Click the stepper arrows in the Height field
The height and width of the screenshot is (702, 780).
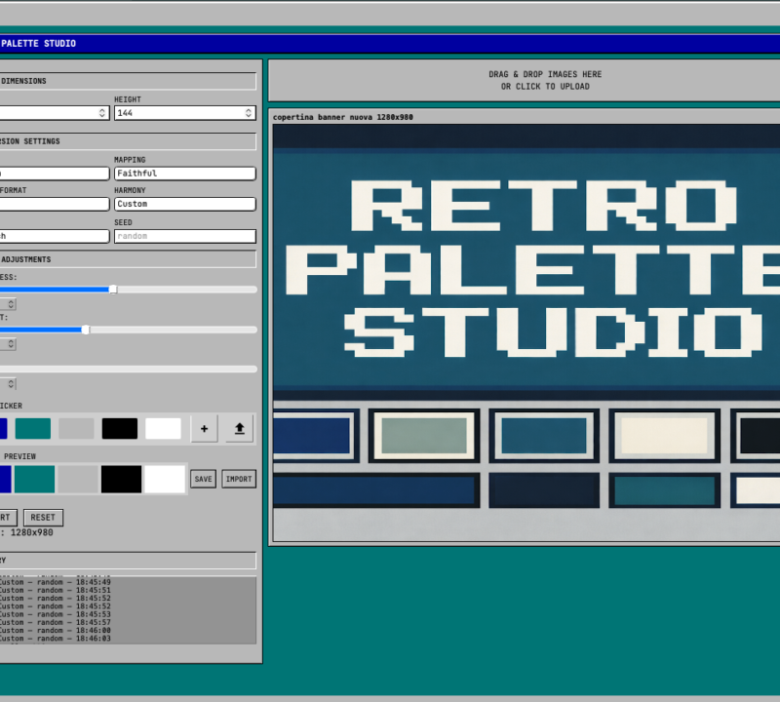249,113
